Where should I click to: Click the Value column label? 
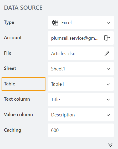(x=18, y=115)
